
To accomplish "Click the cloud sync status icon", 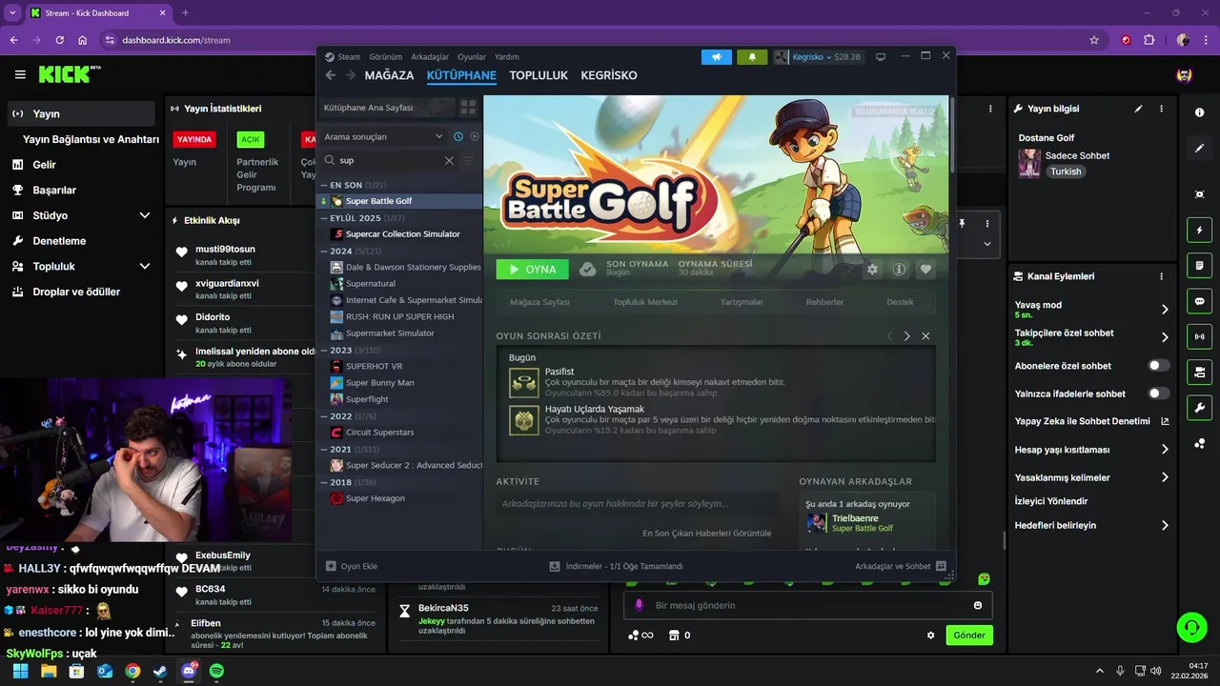I will [x=588, y=270].
